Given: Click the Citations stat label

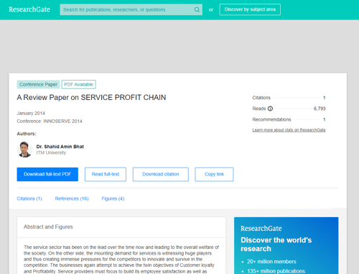Looking at the screenshot, I should [x=261, y=98].
